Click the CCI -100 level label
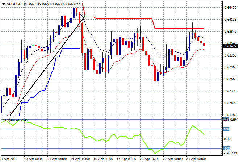239x163 pixels. [x=227, y=149]
